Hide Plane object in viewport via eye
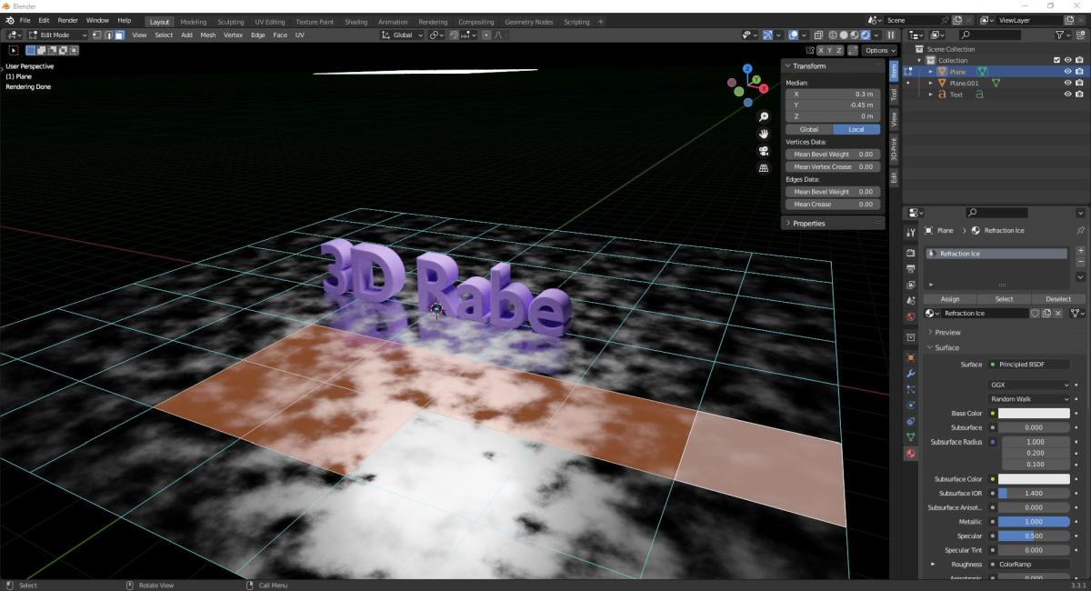The image size is (1091, 591). pyautogui.click(x=1067, y=71)
